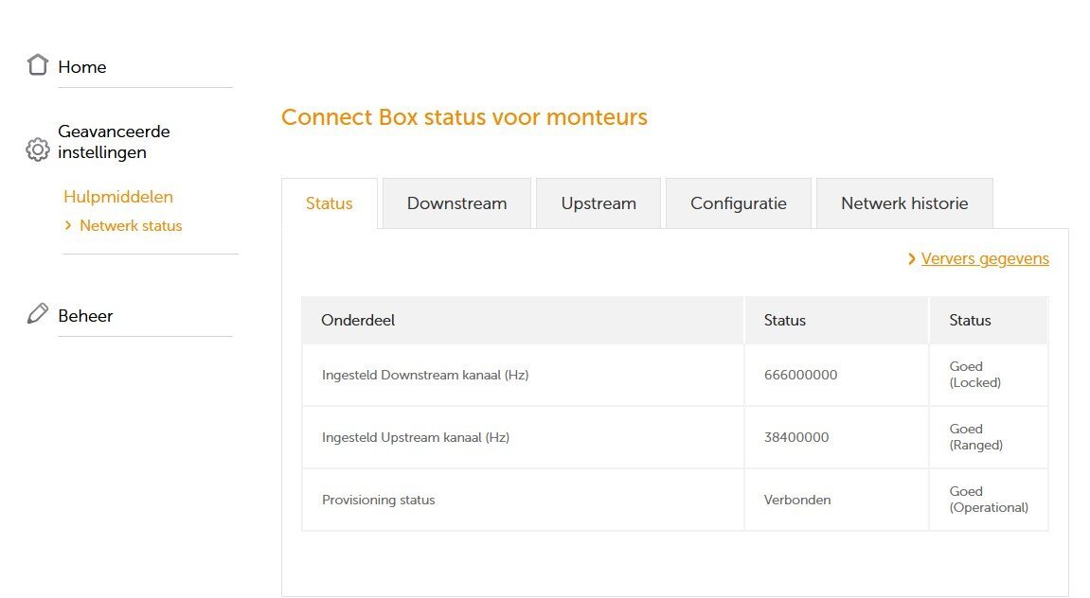This screenshot has height=598, width=1090.
Task: Switch to the Configuratie tab
Action: [x=739, y=203]
